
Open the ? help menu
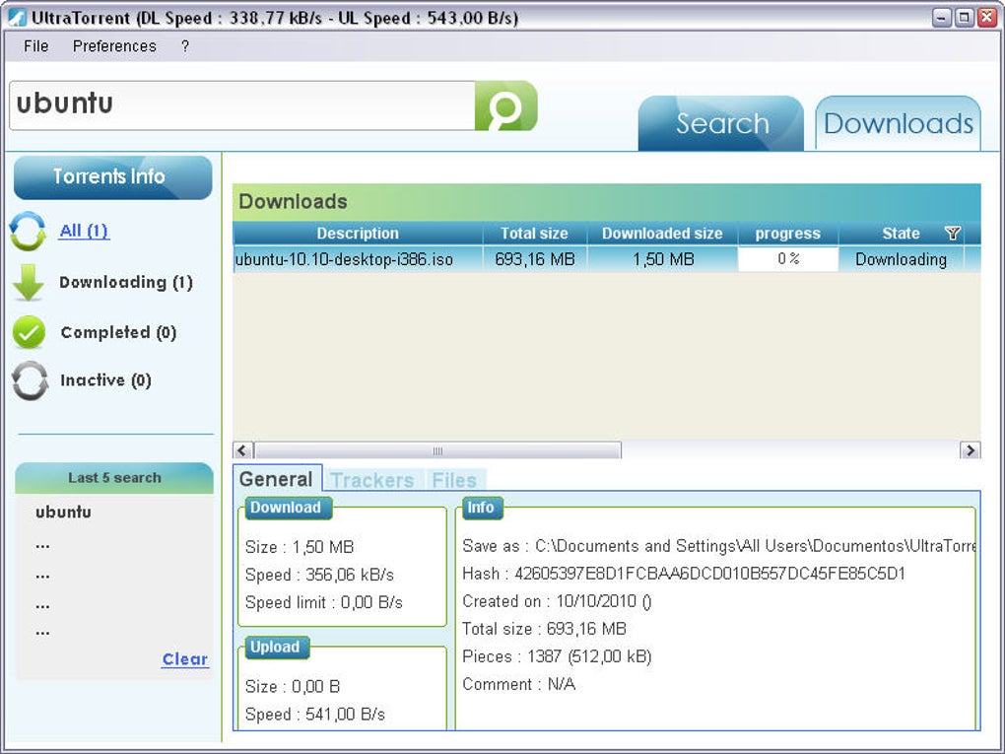(x=184, y=46)
